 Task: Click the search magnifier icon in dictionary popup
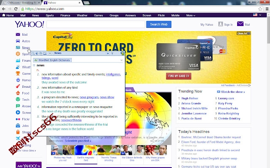click(33, 53)
